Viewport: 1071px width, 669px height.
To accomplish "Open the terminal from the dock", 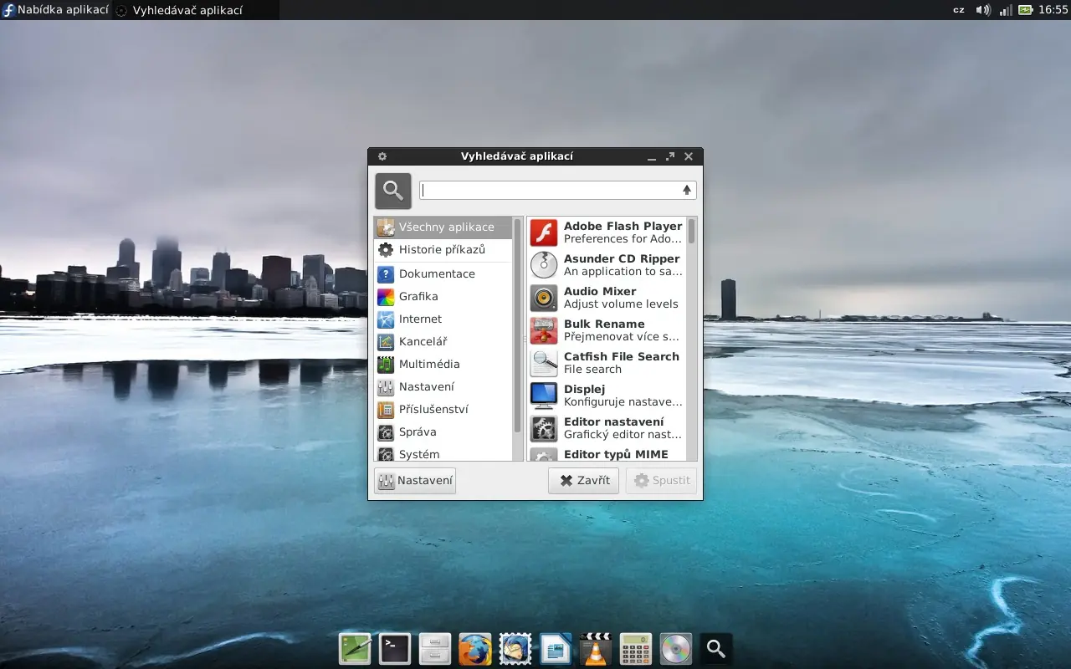I will point(394,648).
